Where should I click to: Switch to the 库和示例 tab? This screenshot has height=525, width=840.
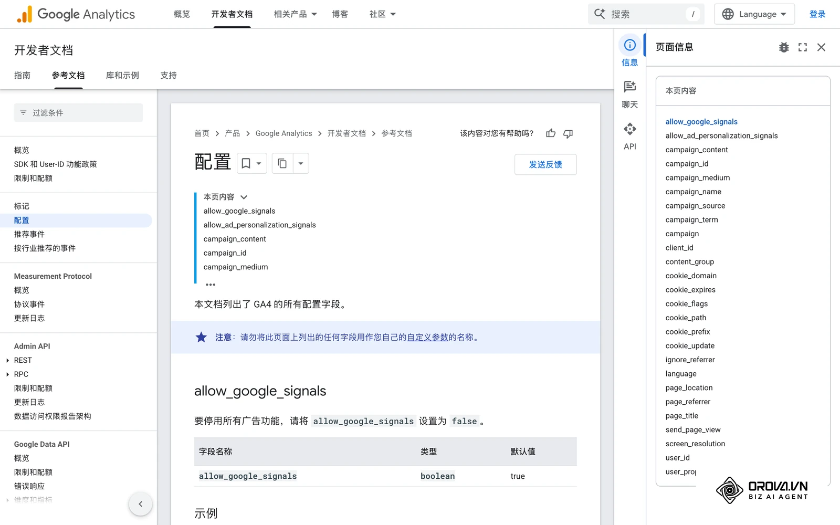click(122, 76)
